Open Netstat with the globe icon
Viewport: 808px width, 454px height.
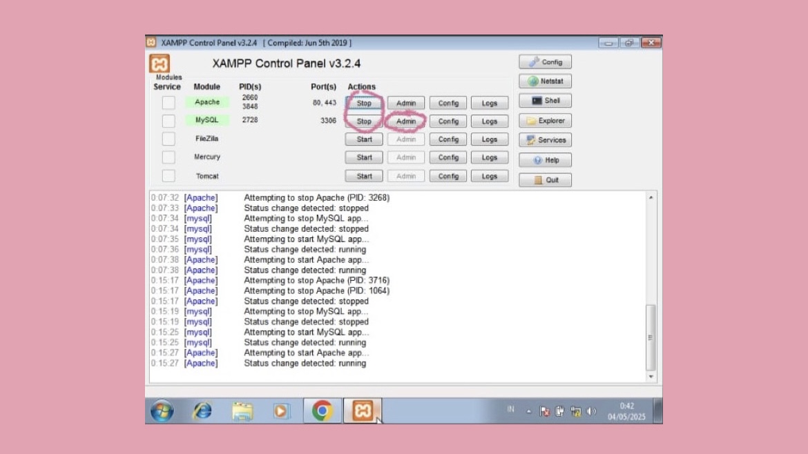(545, 81)
